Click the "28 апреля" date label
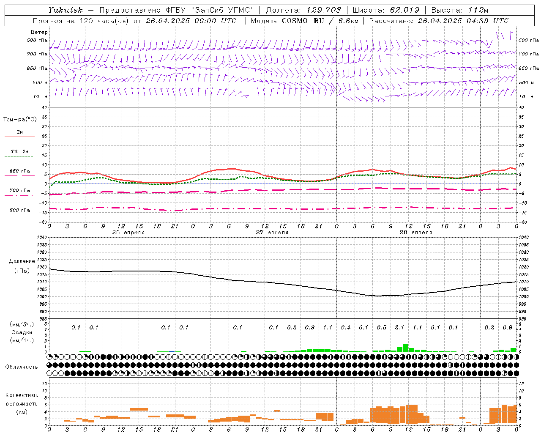This screenshot has width=541, height=433. coord(416,233)
